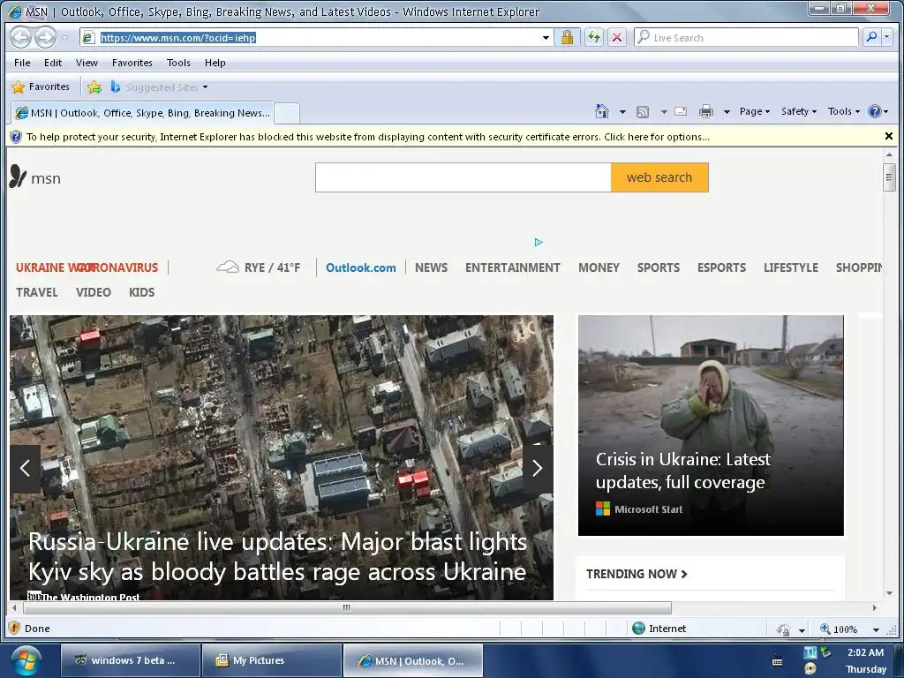Click the RSS feeds icon
Image resolution: width=904 pixels, height=678 pixels.
(643, 112)
